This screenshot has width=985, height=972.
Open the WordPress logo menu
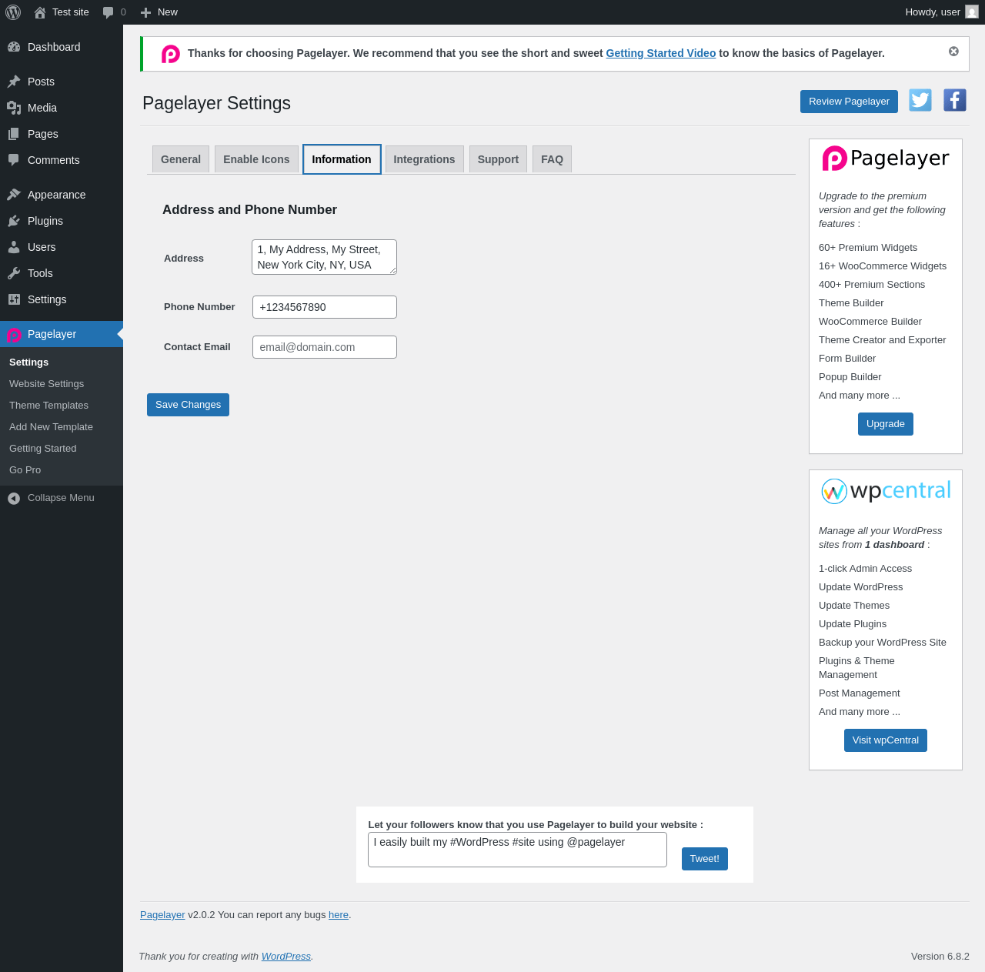pos(13,12)
